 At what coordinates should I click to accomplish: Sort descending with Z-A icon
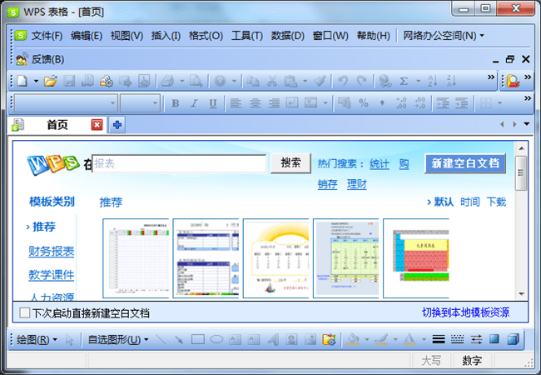point(451,81)
